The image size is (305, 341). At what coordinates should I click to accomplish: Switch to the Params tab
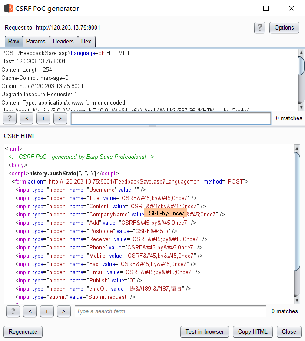(36, 41)
